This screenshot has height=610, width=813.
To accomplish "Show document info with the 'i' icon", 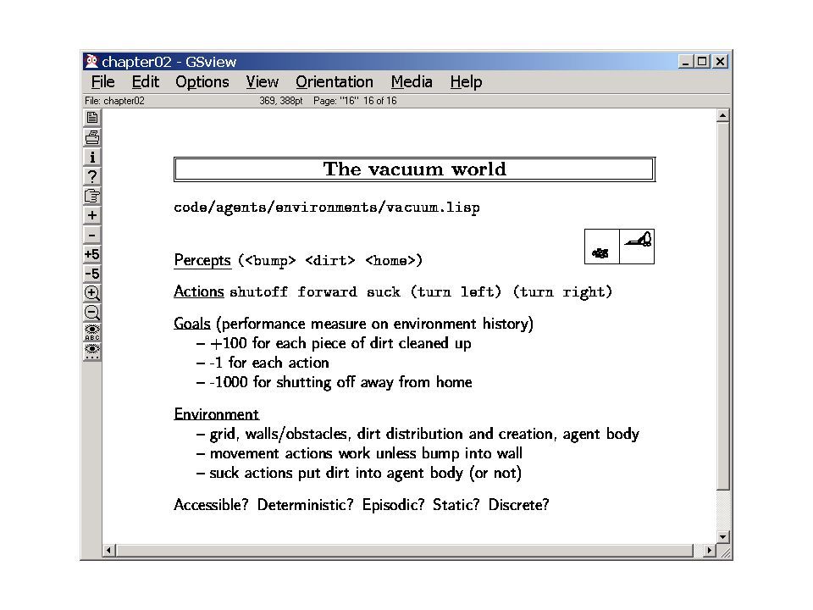I will point(92,157).
